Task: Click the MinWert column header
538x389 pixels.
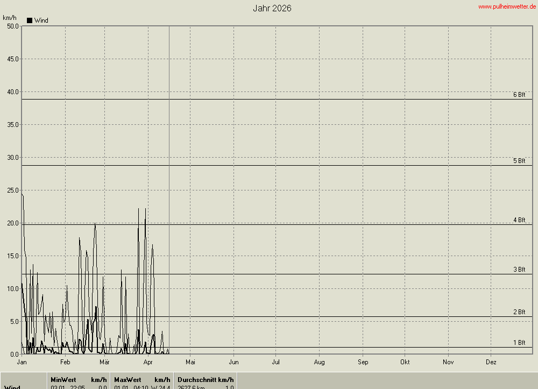Action: [x=63, y=380]
